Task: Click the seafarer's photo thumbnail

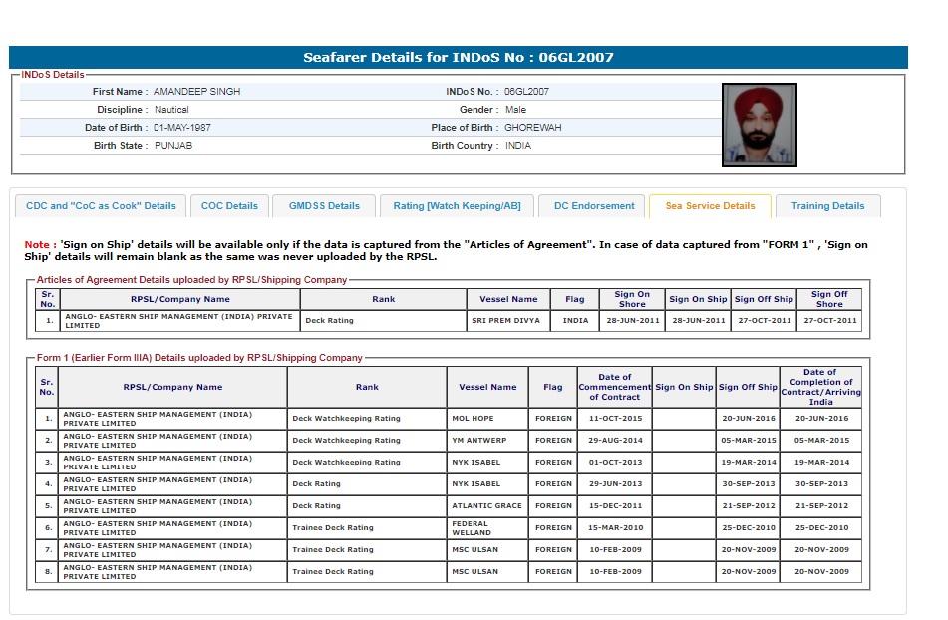Action: pos(759,125)
